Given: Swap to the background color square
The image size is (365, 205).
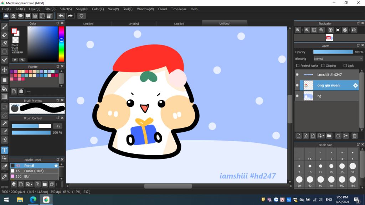Looking at the screenshot, I should click(x=18, y=34).
